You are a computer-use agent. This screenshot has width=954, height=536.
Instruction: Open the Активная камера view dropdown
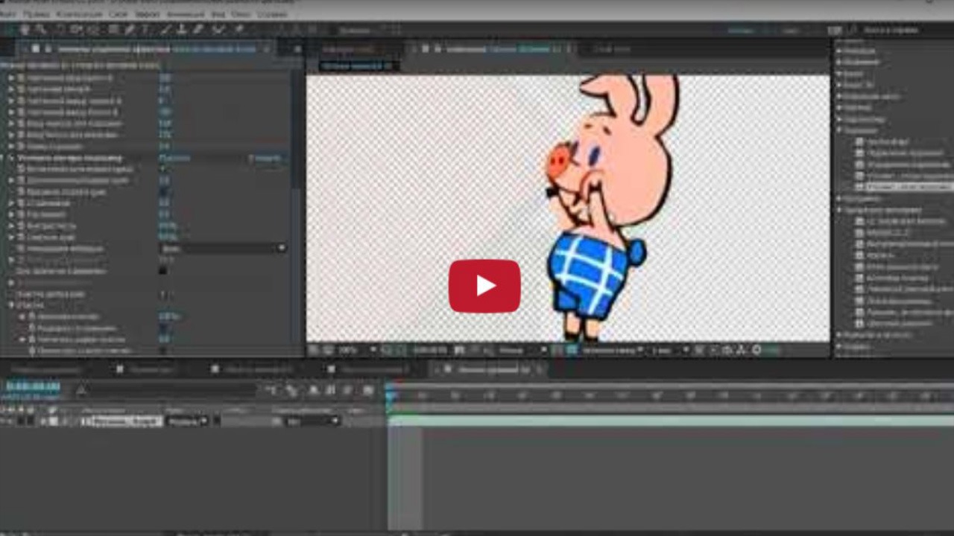click(x=613, y=350)
